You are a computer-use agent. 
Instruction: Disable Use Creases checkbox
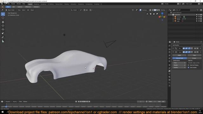pyautogui.click(x=188, y=67)
